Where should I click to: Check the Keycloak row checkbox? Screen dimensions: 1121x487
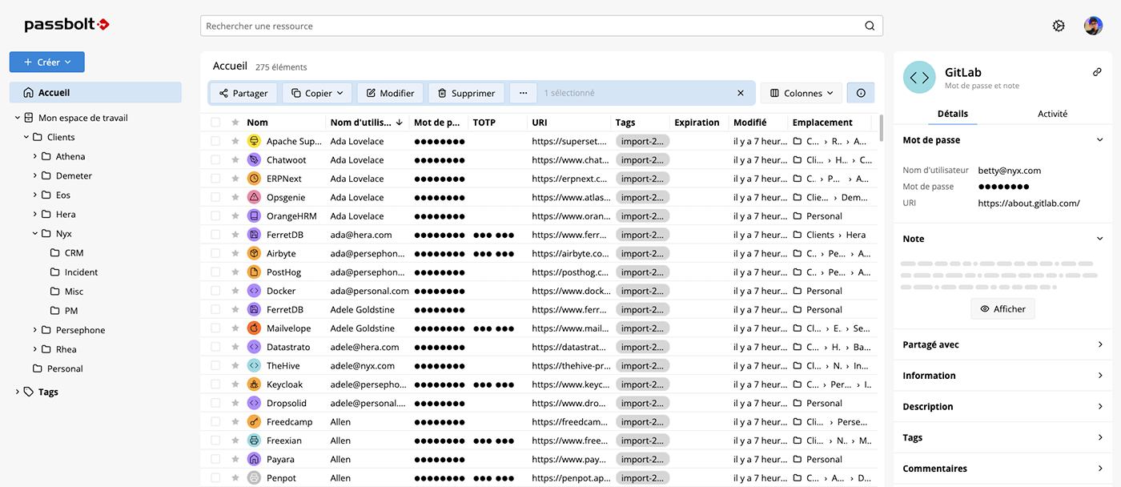[x=215, y=384]
